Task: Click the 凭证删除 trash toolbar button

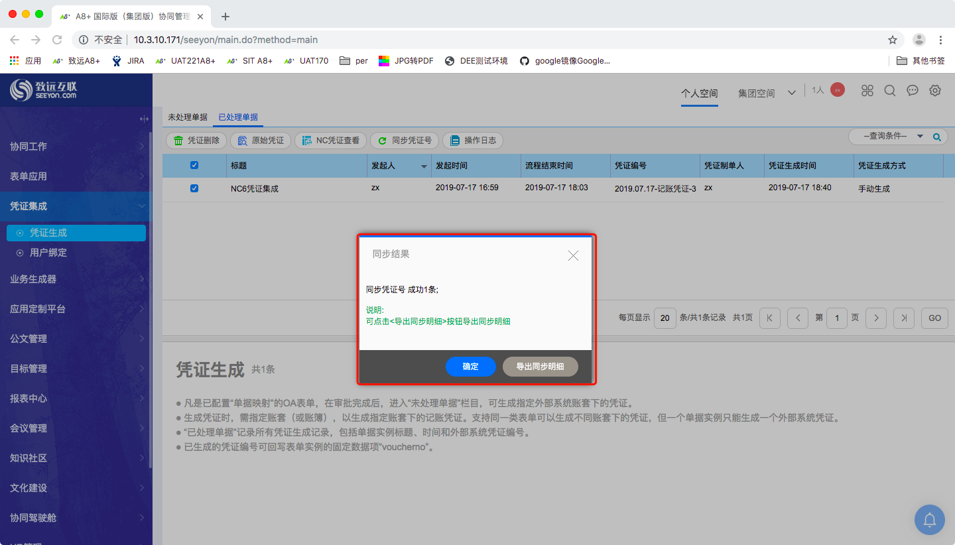Action: (x=196, y=141)
